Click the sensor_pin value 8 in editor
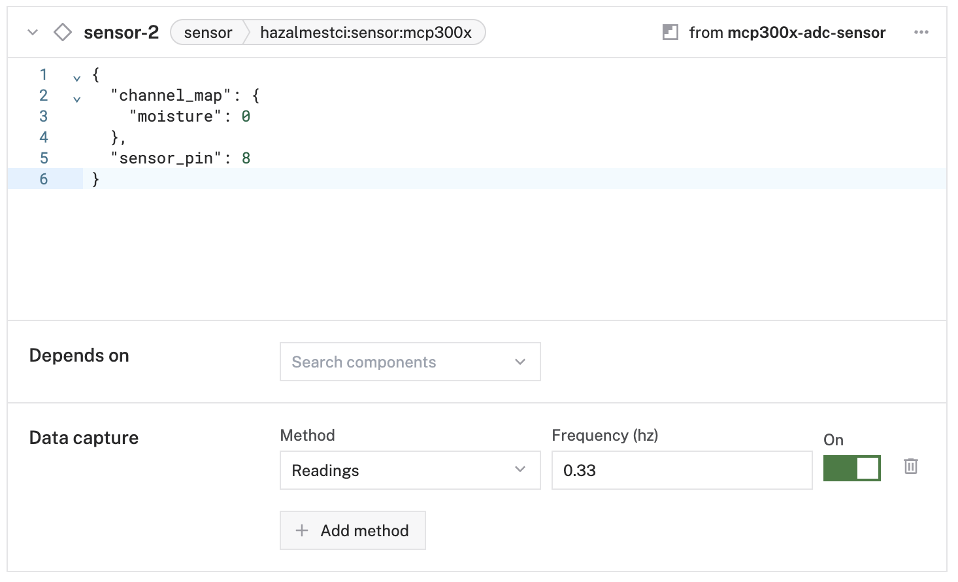Screen dimensions: 958x582 pyautogui.click(x=246, y=158)
